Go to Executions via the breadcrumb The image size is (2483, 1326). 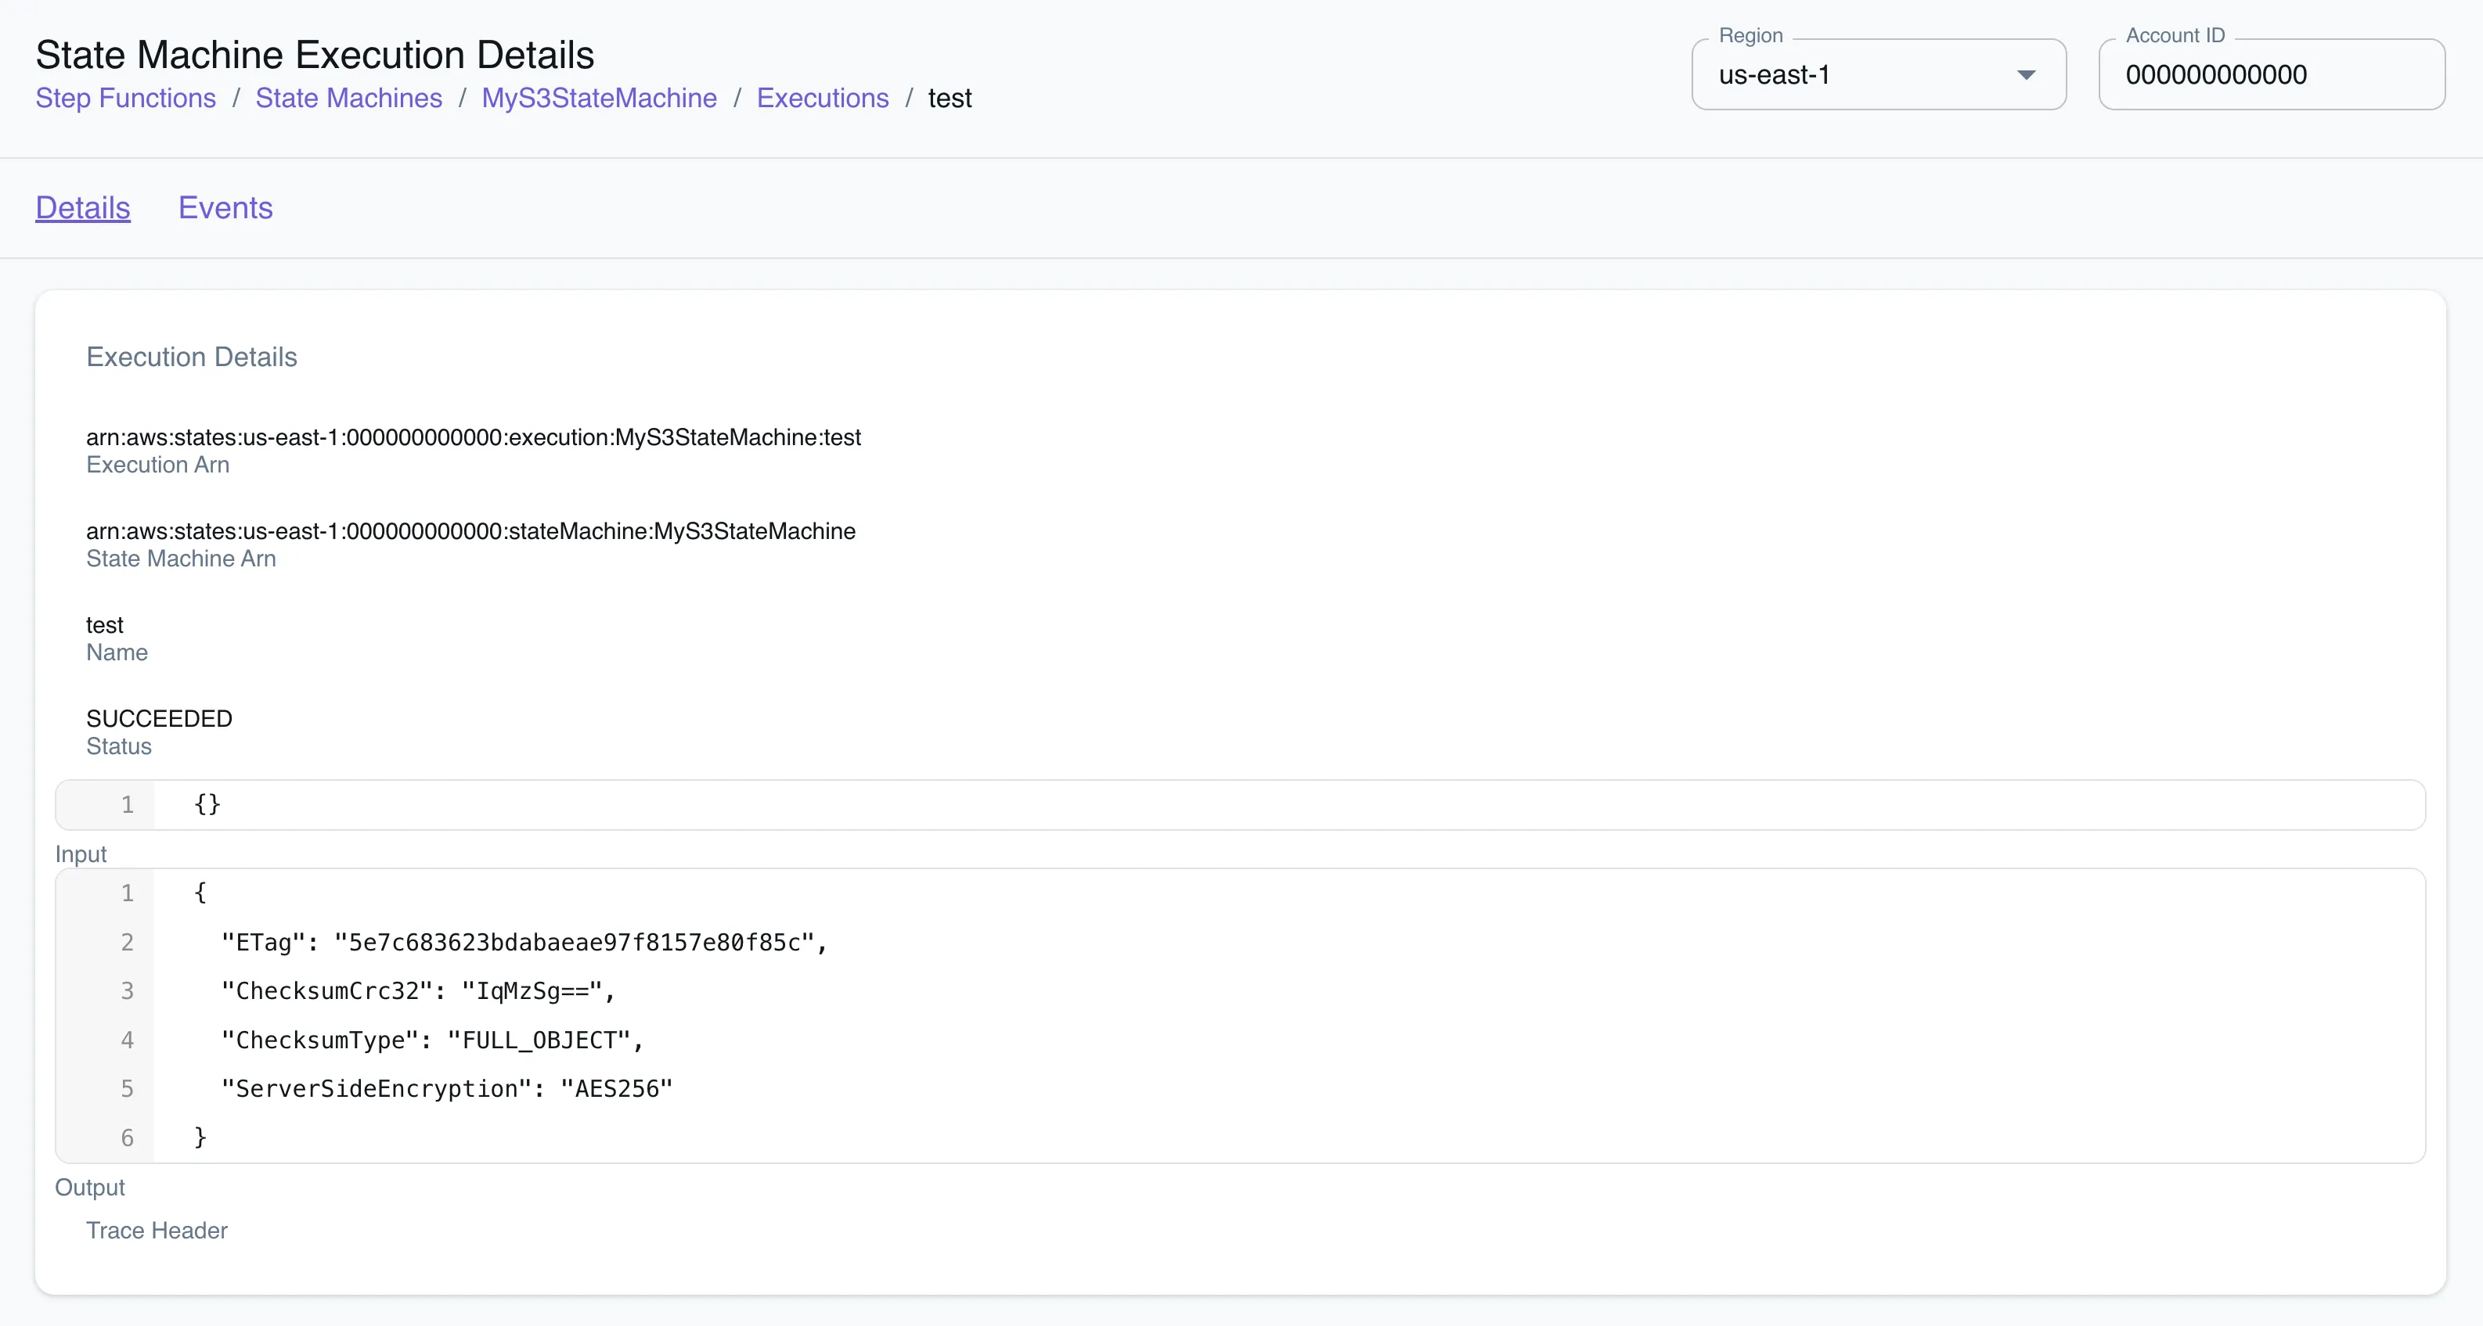(822, 97)
